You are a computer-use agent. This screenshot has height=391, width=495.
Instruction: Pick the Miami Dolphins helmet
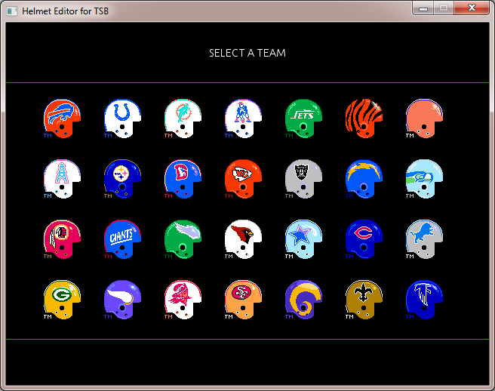click(183, 119)
